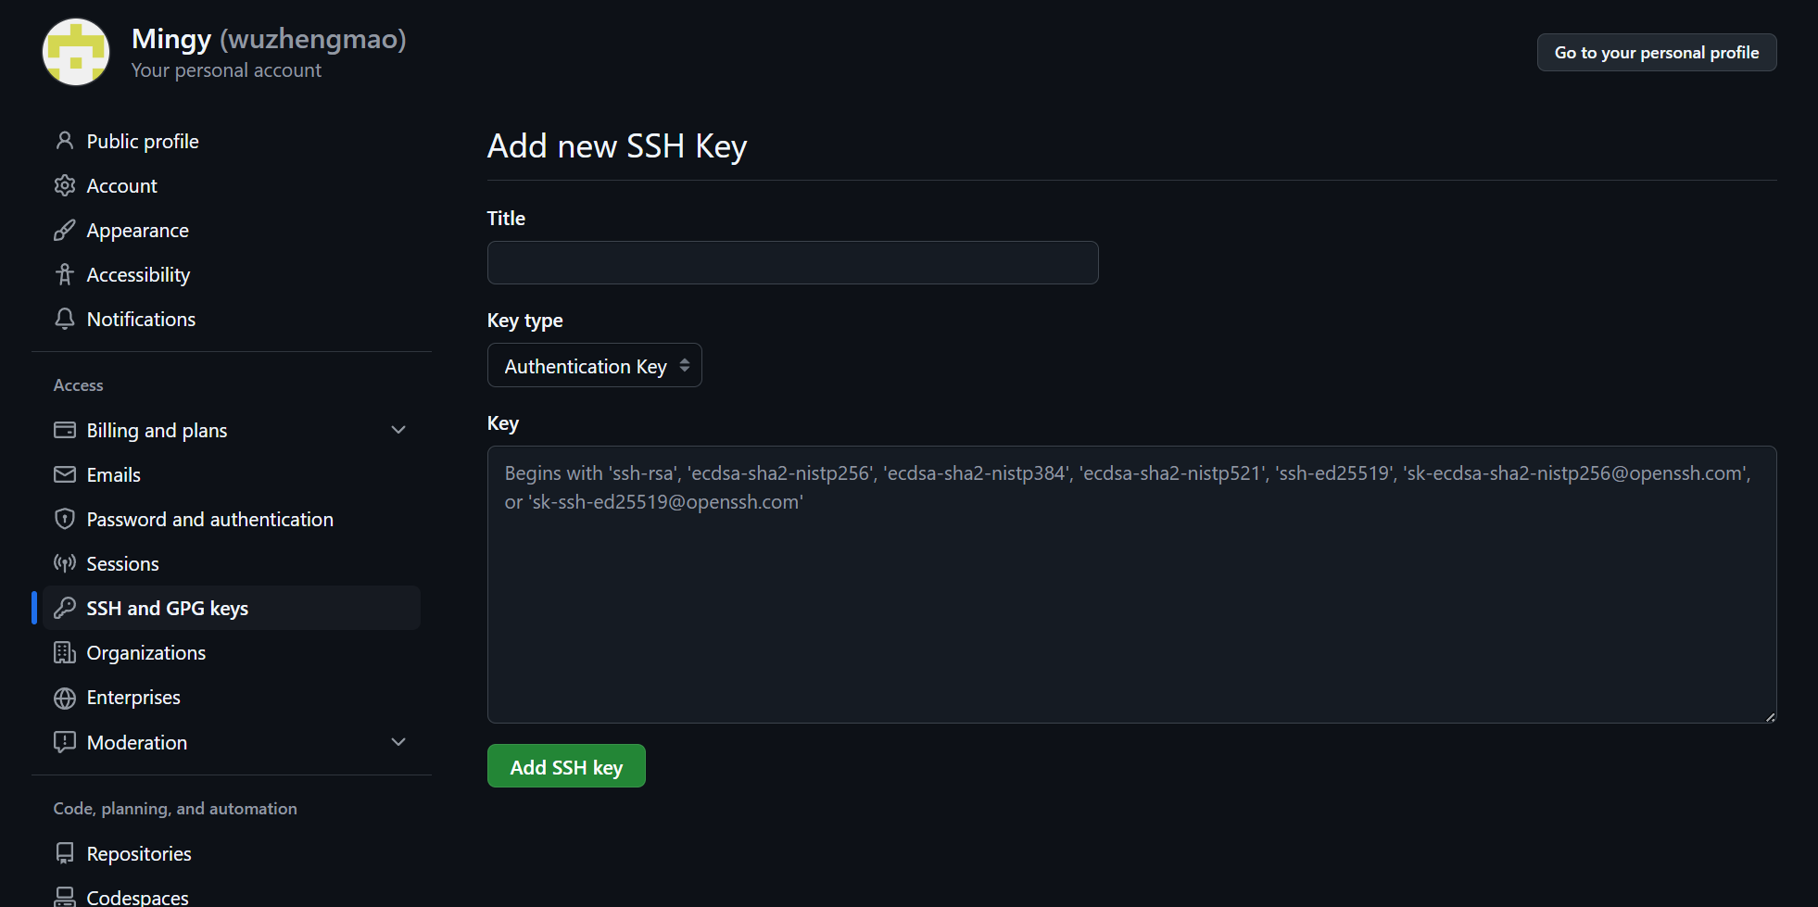Click Go to your personal profile
This screenshot has width=1818, height=907.
point(1656,53)
